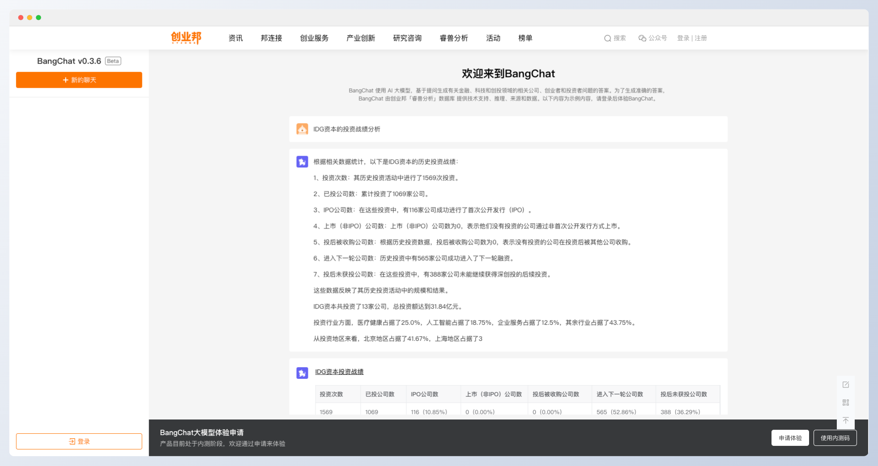
Task: Click the 登录 button in the sidebar
Action: [x=79, y=441]
